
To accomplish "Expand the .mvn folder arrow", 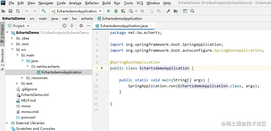I will (12, 44).
